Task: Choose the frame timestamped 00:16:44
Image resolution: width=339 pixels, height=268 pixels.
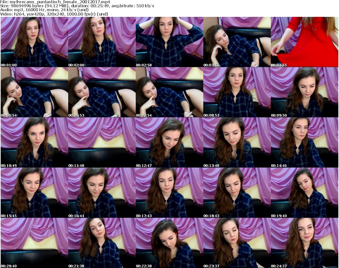Action: click(102, 193)
